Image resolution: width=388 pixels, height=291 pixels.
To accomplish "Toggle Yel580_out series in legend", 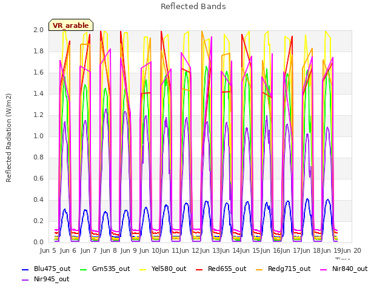I will pos(163,269).
